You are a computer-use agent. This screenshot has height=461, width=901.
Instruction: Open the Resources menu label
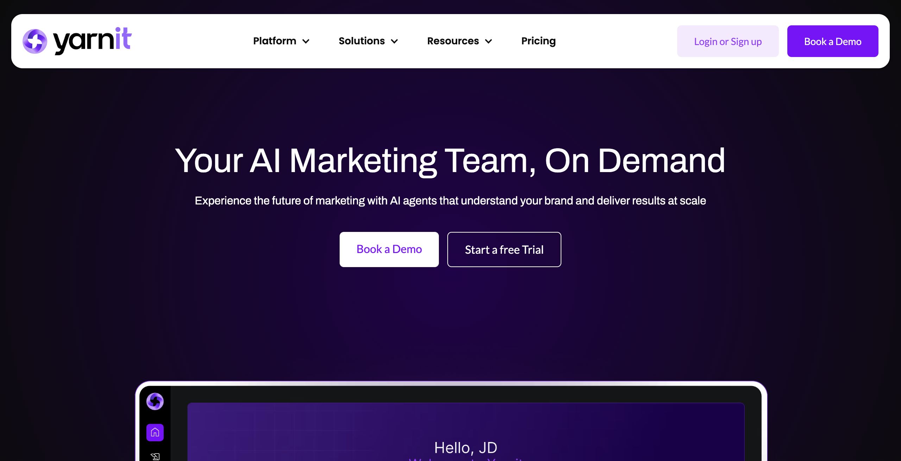pos(453,41)
